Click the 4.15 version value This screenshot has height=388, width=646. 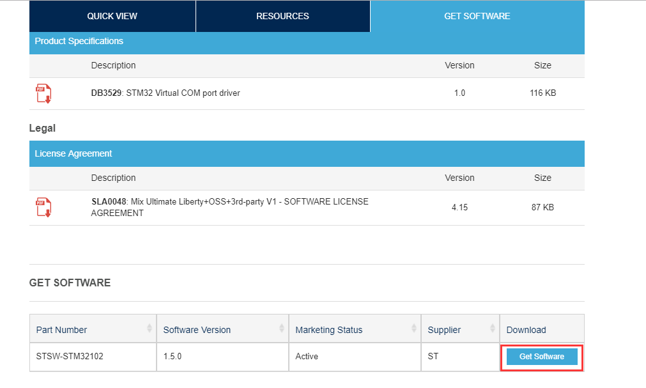(x=459, y=208)
